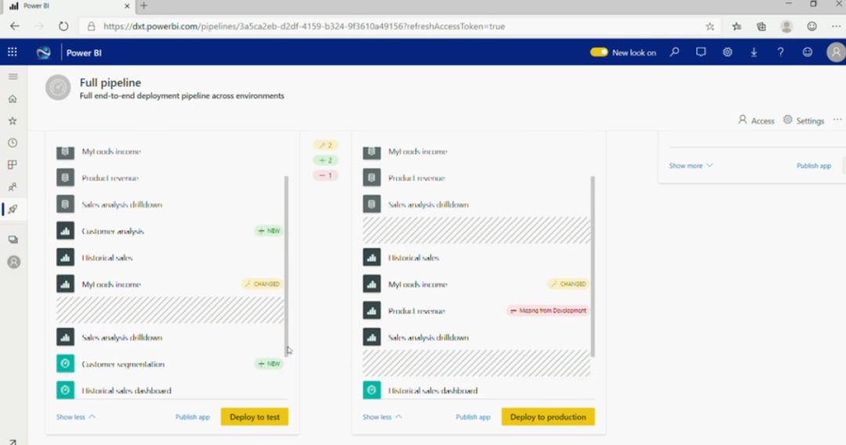Open the settings gear in header

[727, 52]
